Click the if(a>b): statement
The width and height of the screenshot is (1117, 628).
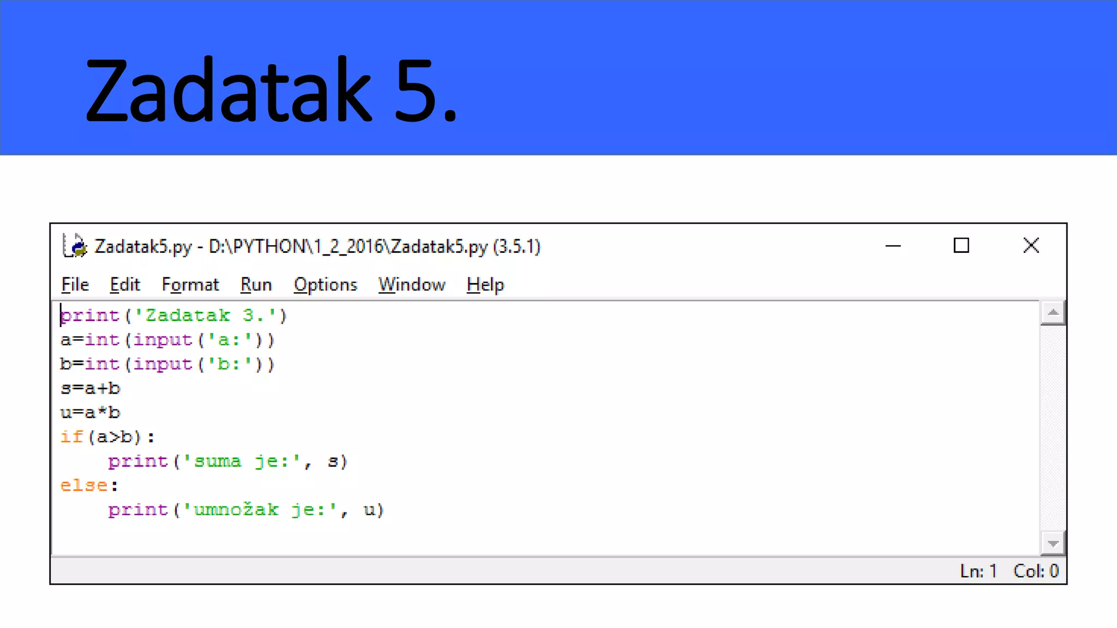(107, 437)
